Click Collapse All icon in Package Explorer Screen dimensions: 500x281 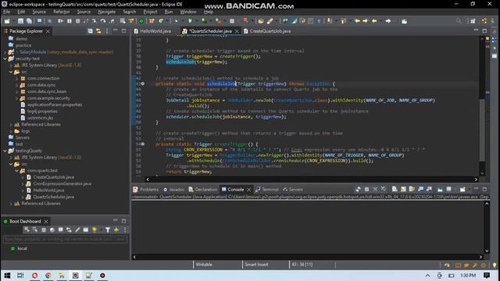click(91, 31)
